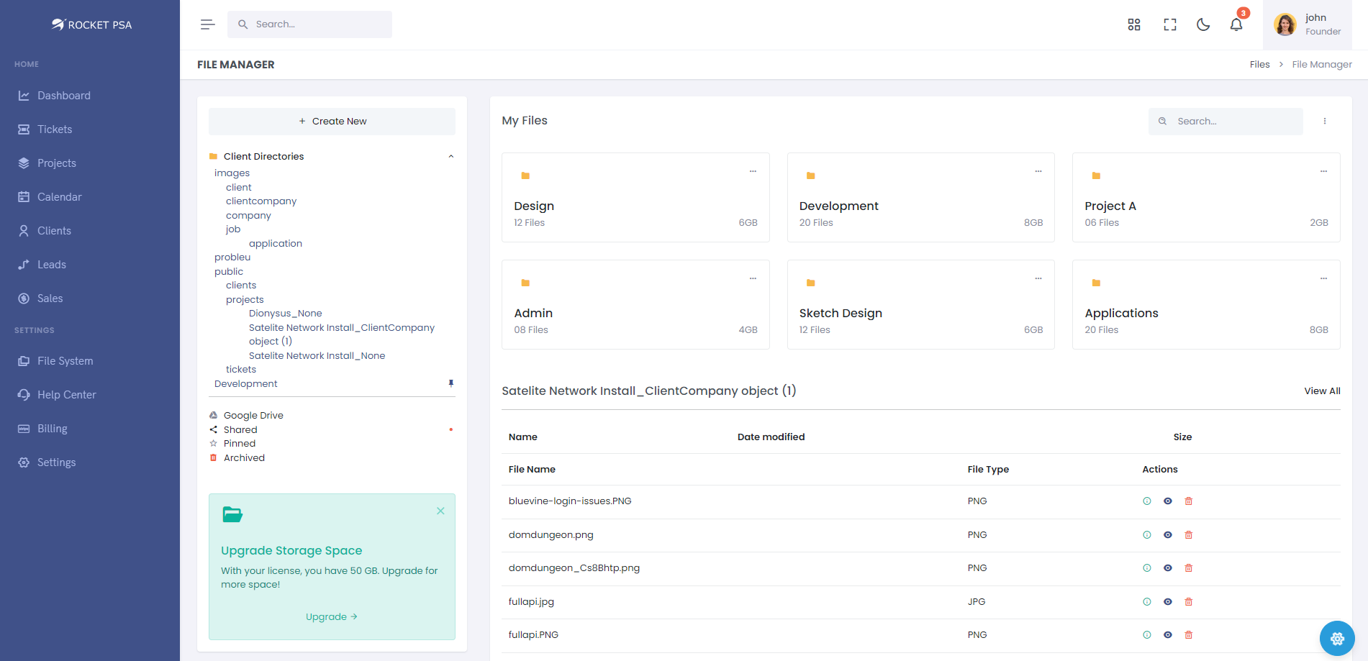Open the File System section in sidebar
This screenshot has width=1368, height=661.
click(x=65, y=360)
